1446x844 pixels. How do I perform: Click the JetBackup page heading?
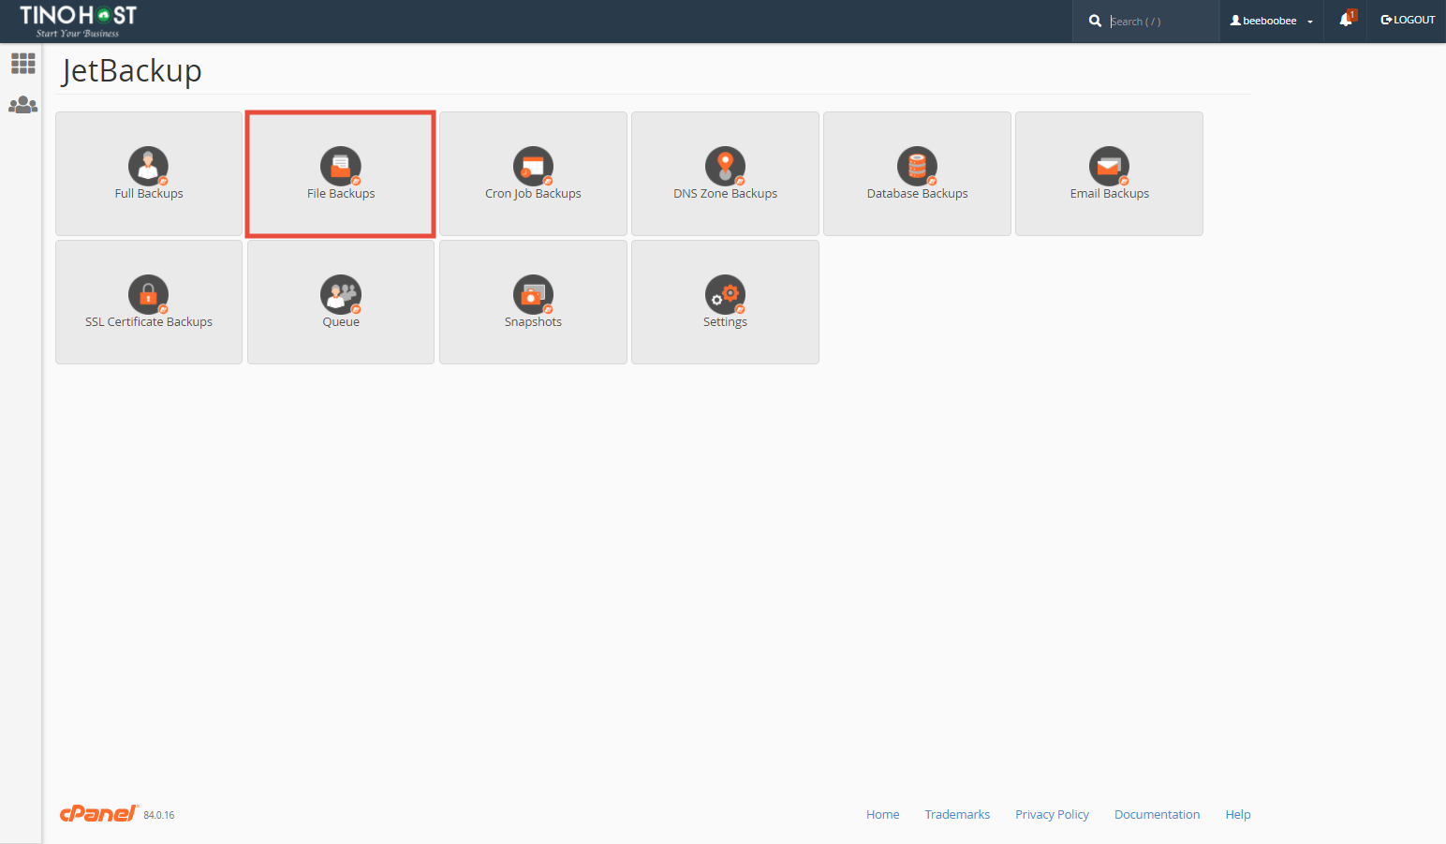click(x=132, y=71)
